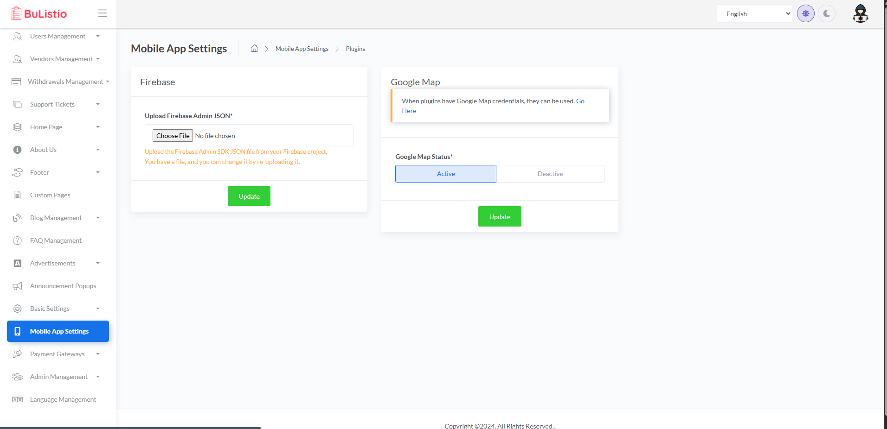The image size is (887, 429).
Task: Click the Mobile App Settings phone icon
Action: [17, 331]
